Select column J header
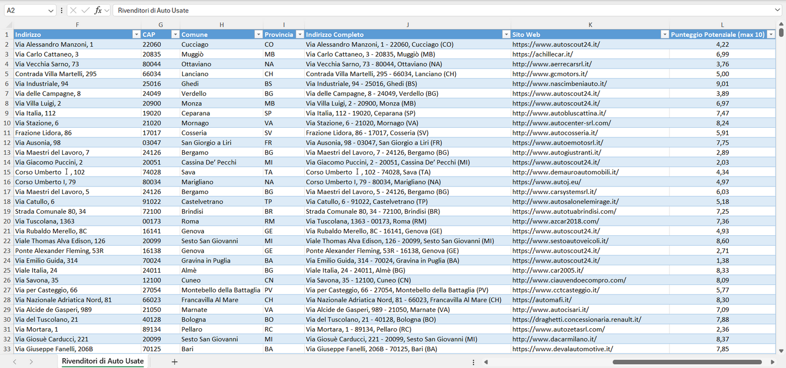The height and width of the screenshot is (368, 786). tap(407, 25)
